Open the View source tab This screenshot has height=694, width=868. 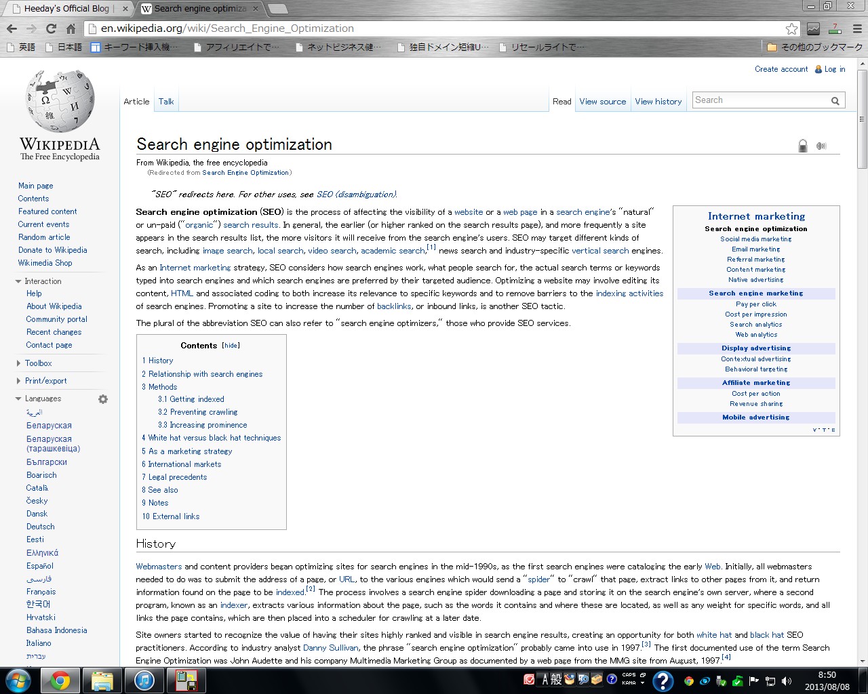point(603,102)
